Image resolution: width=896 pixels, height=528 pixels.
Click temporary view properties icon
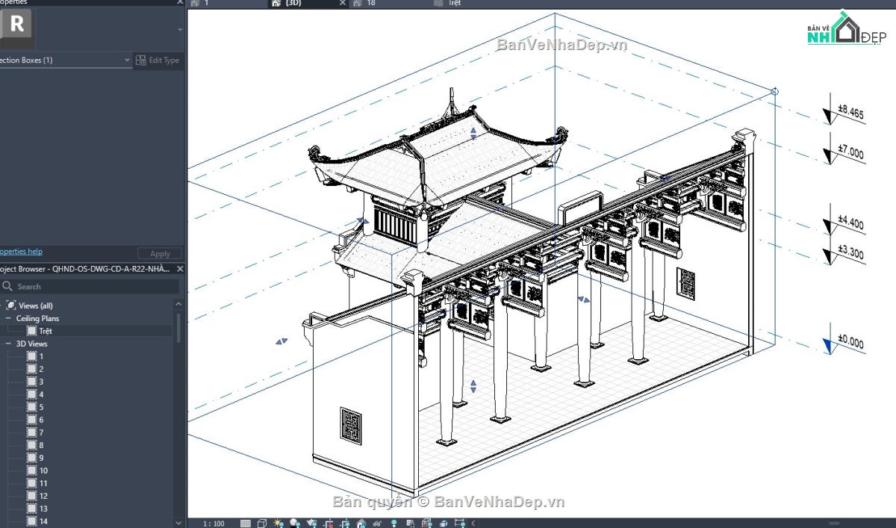(x=411, y=524)
